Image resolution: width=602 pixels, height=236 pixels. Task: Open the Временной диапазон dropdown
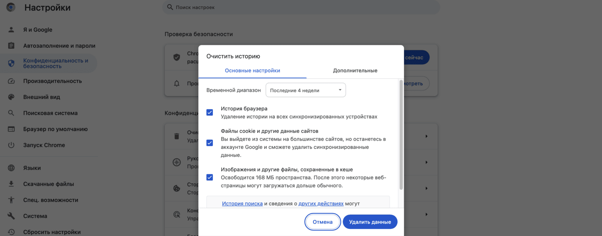(x=306, y=90)
